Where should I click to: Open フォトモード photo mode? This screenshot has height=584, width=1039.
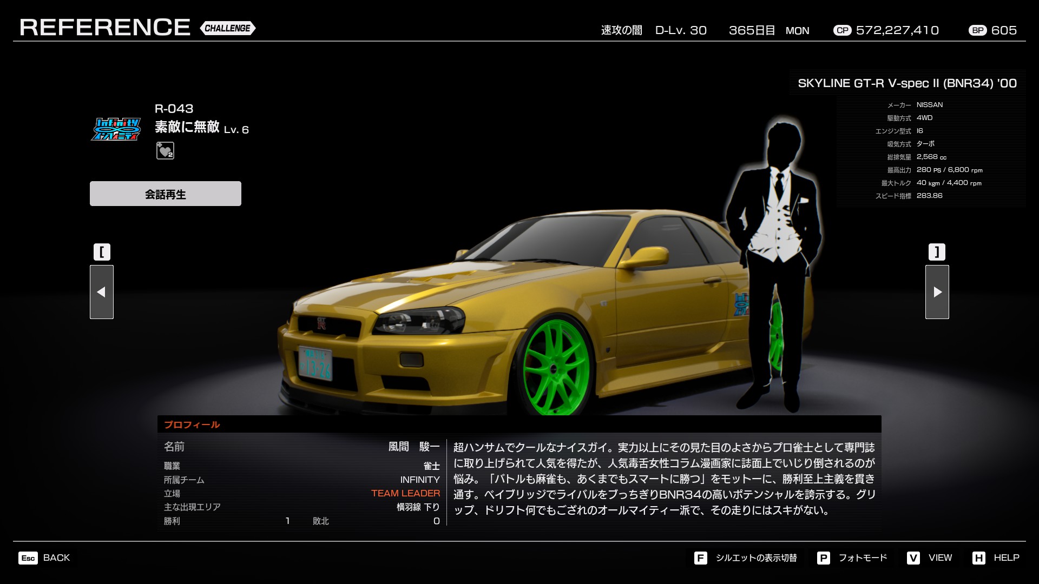(863, 558)
